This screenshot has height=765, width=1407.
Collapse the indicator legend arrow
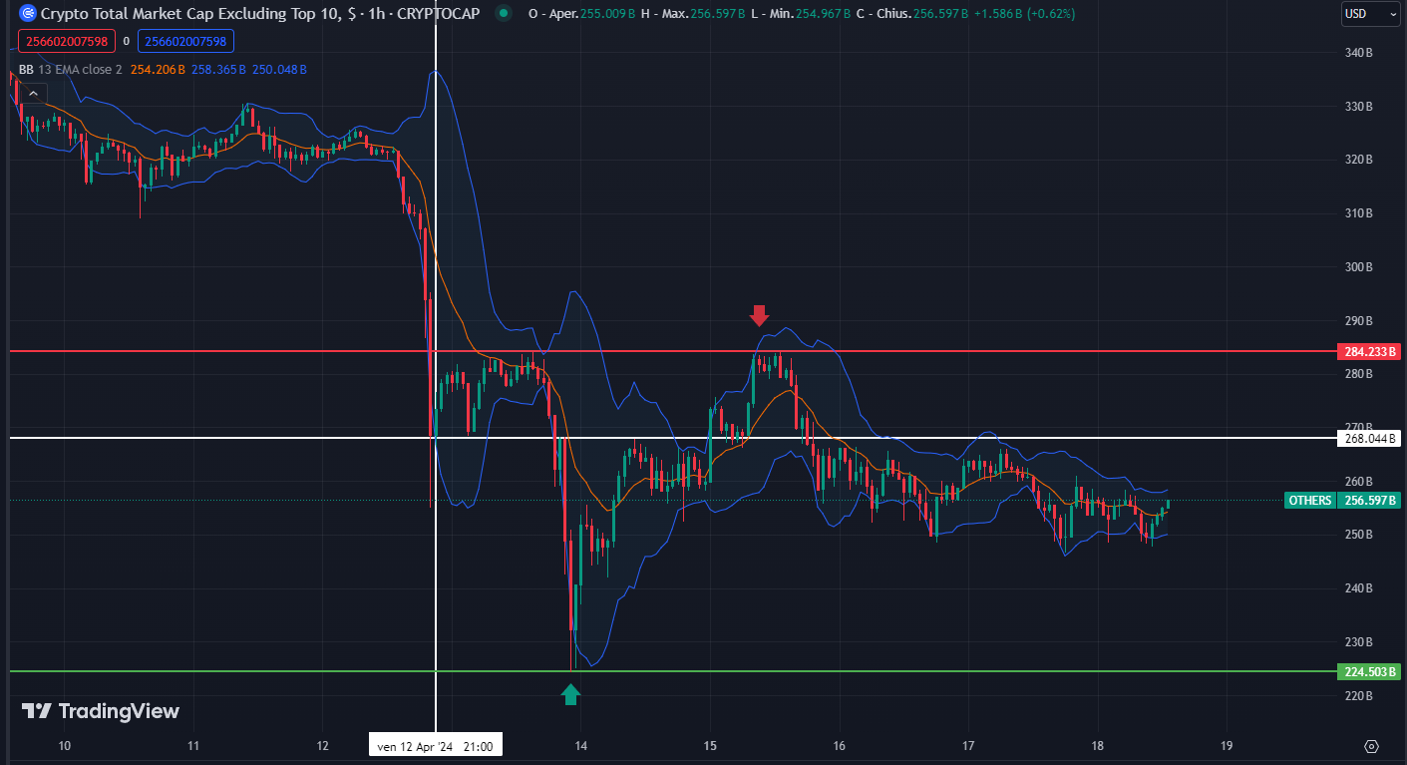coord(33,94)
